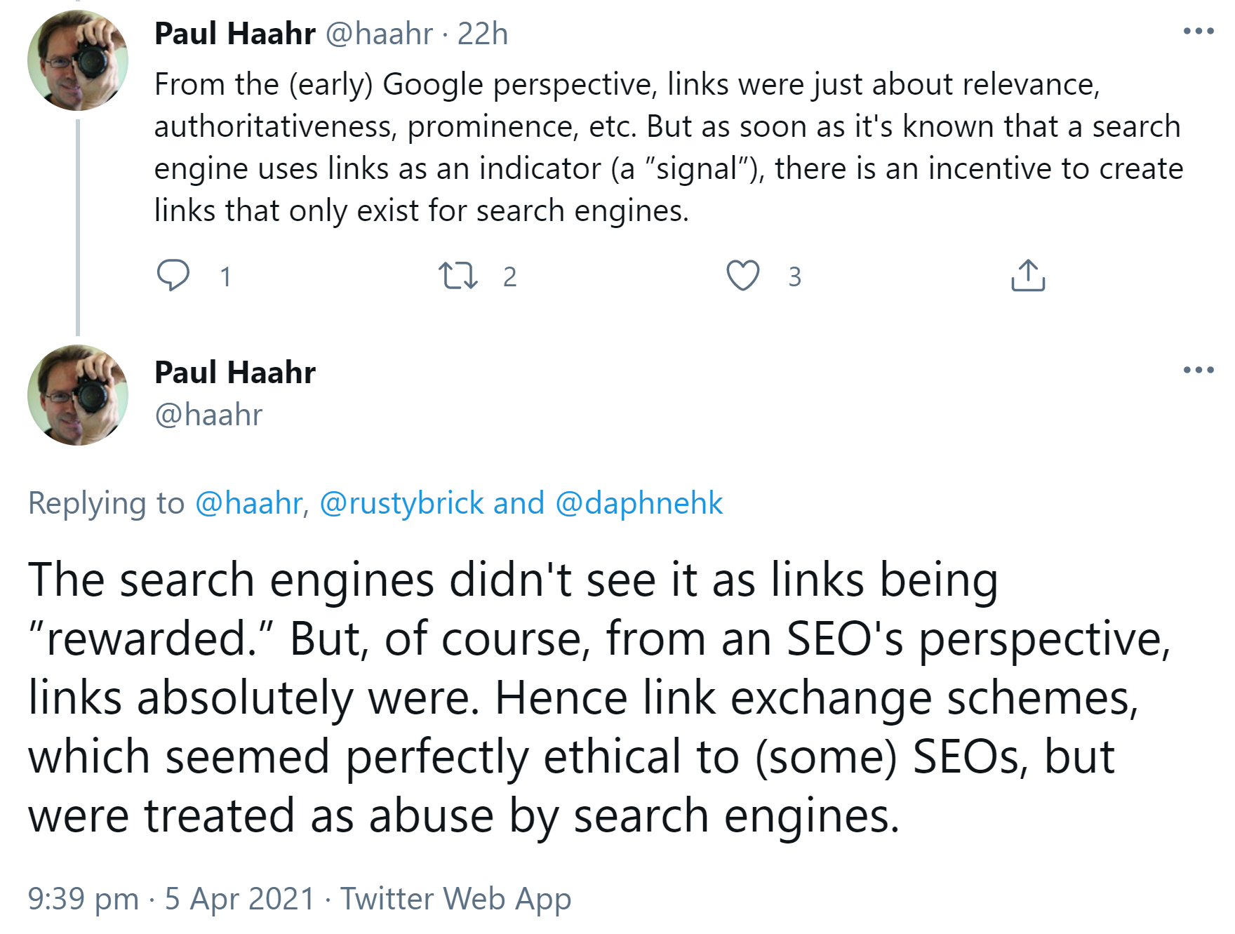Click the Twitter Web App source link

click(x=455, y=899)
